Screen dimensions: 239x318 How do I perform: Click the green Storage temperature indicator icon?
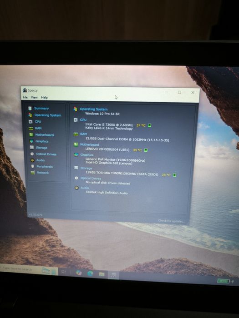click(174, 175)
